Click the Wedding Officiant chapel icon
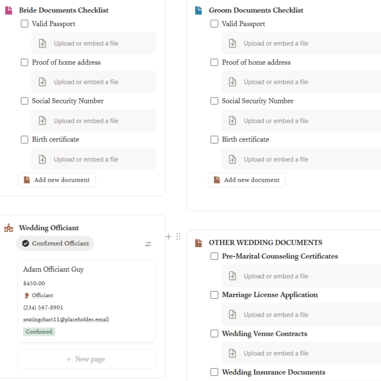Image resolution: width=381 pixels, height=381 pixels. click(x=8, y=228)
